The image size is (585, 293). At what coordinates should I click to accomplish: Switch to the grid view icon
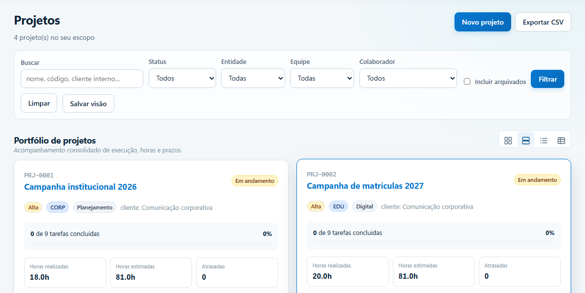point(508,141)
